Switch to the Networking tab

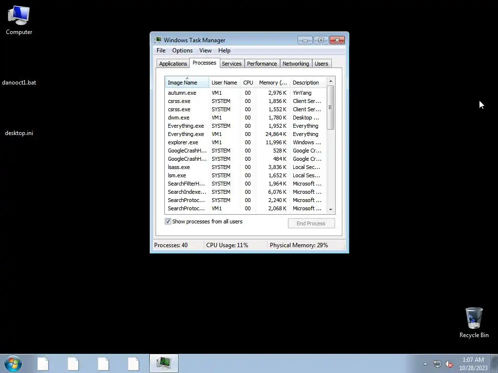point(296,64)
